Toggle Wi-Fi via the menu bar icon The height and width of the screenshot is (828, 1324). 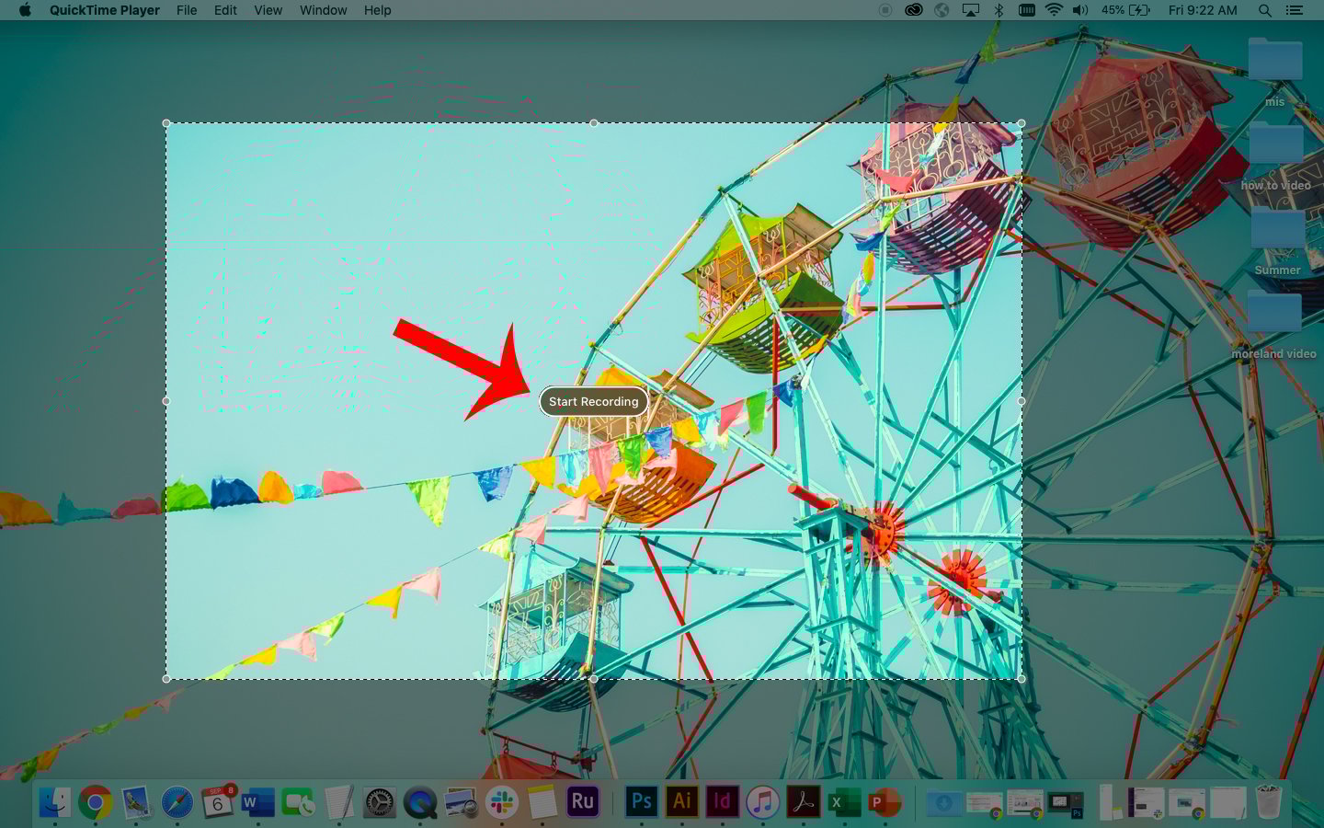pyautogui.click(x=1054, y=10)
